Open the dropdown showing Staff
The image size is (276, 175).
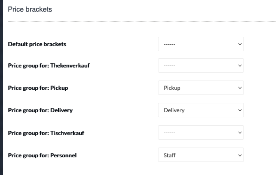pos(201,155)
